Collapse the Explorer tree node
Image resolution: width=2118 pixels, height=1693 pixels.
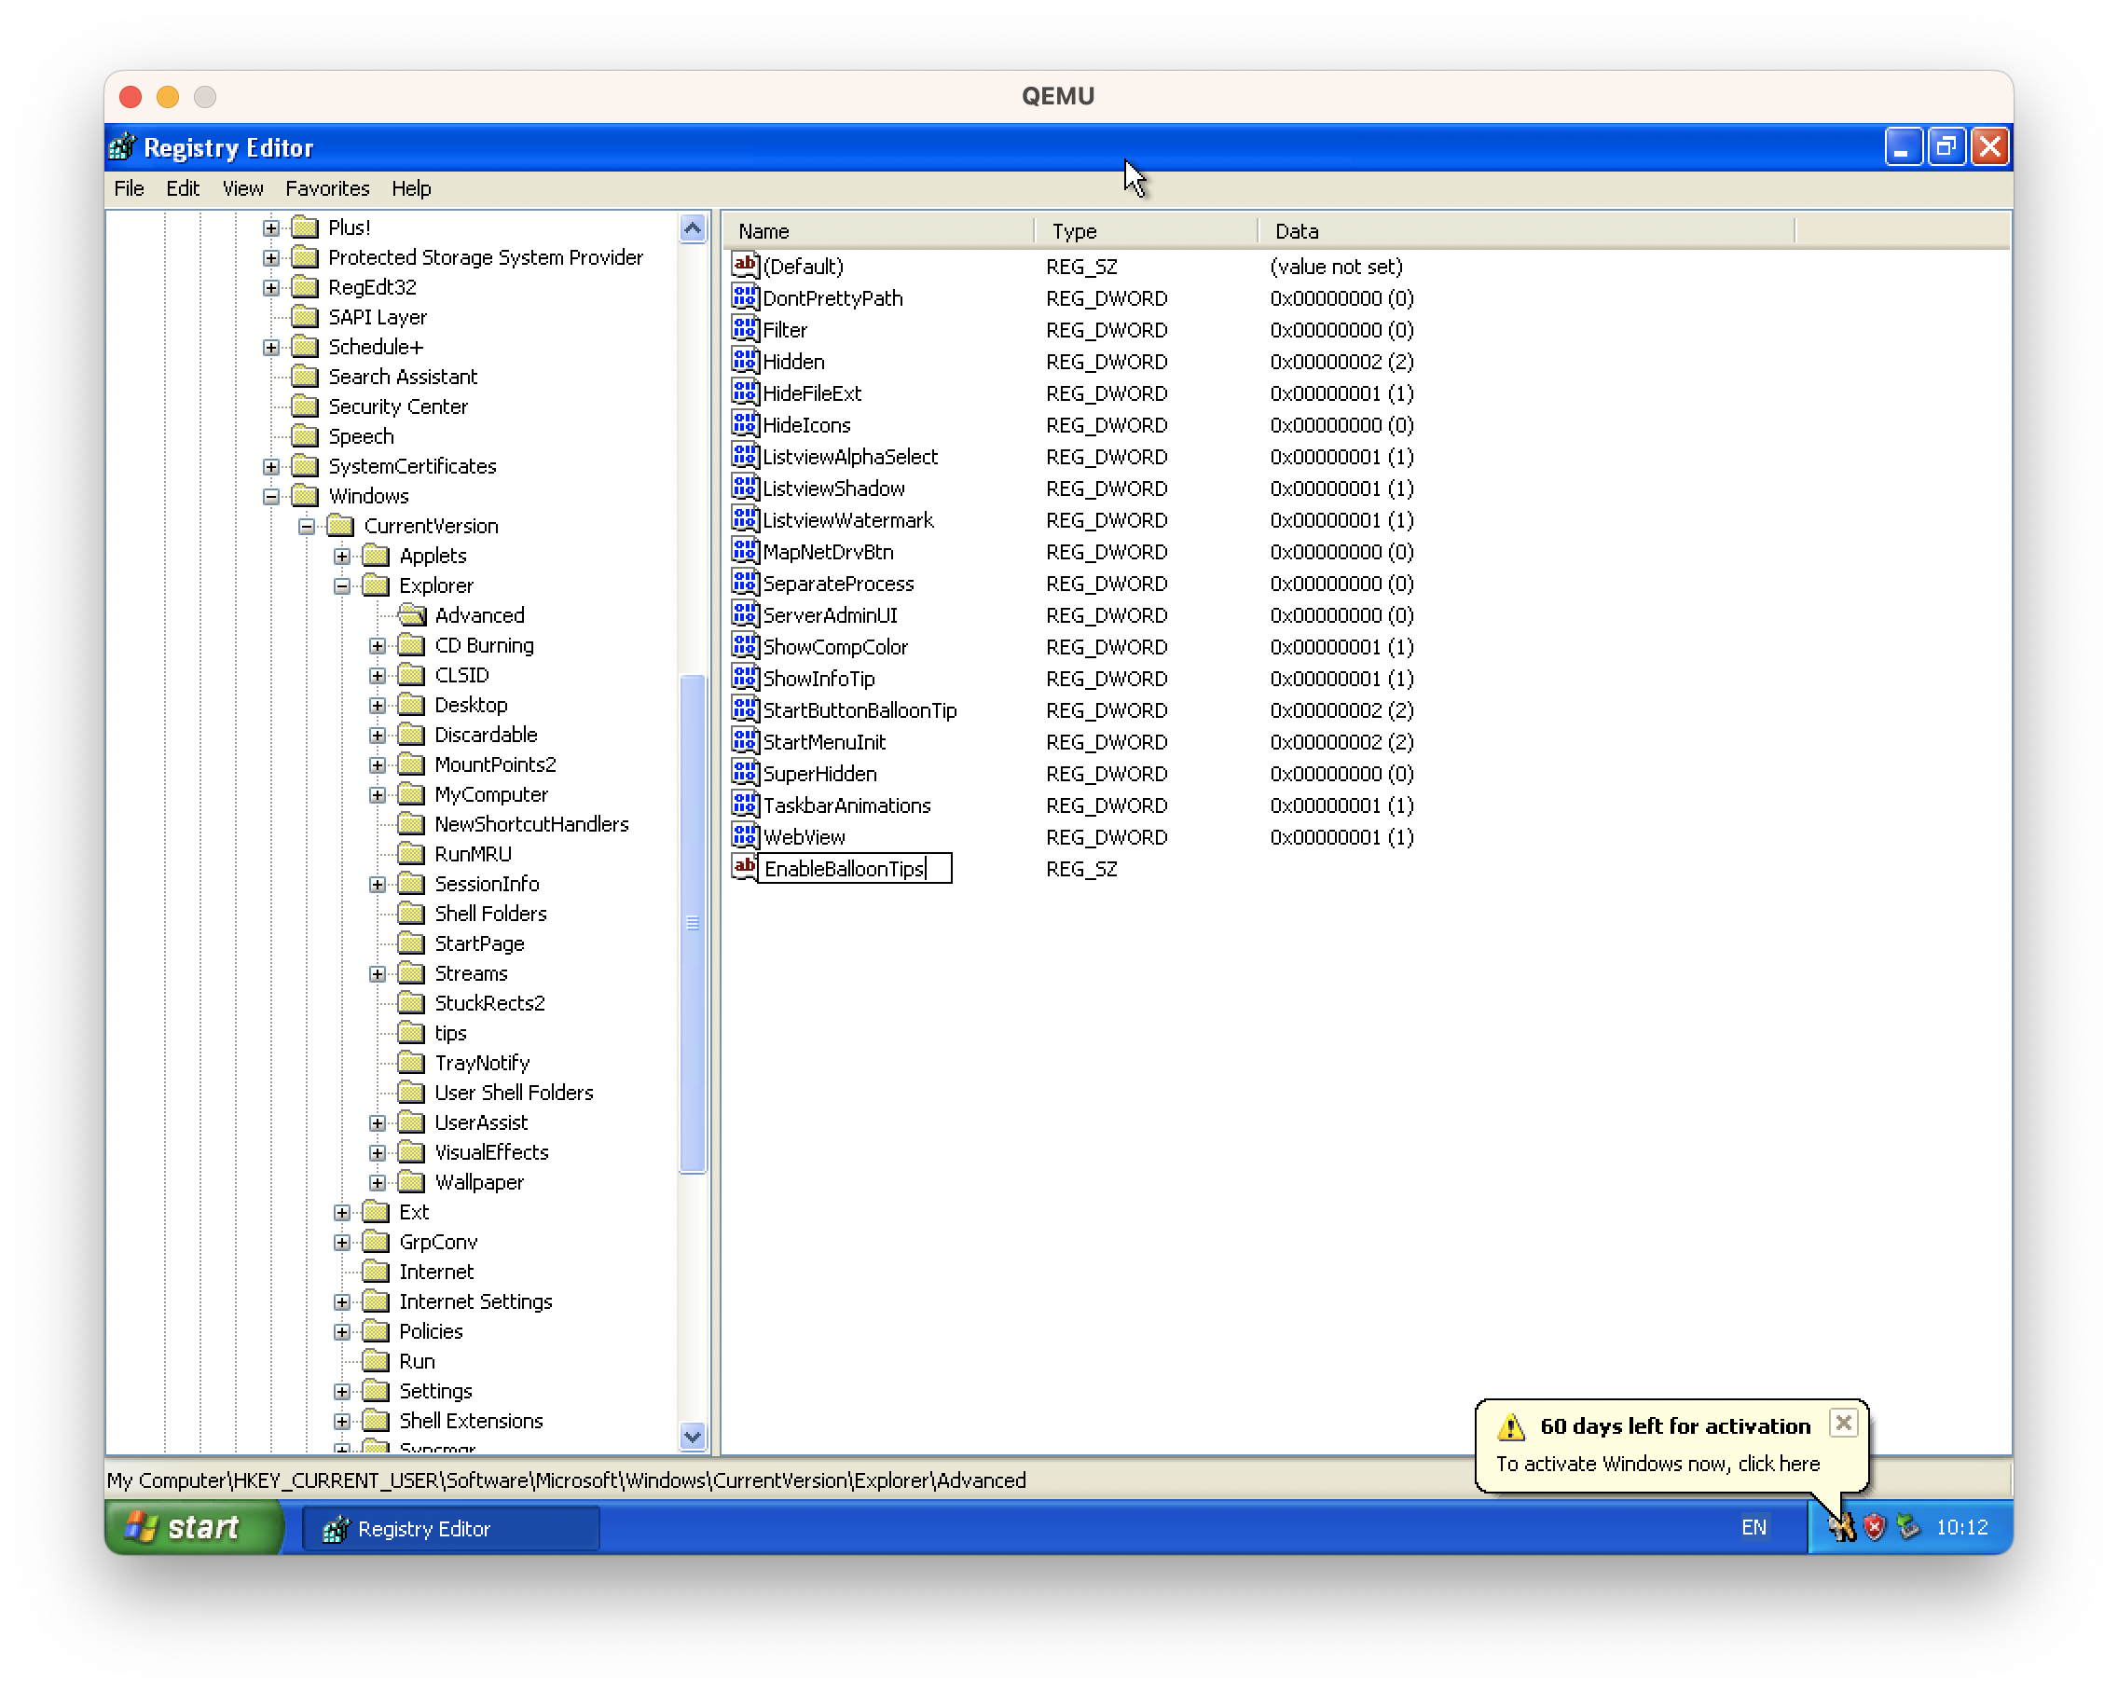coord(342,585)
